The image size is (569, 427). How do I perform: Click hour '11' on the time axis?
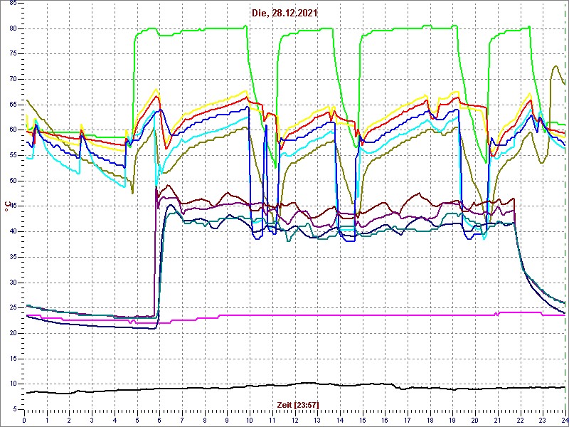click(x=272, y=420)
